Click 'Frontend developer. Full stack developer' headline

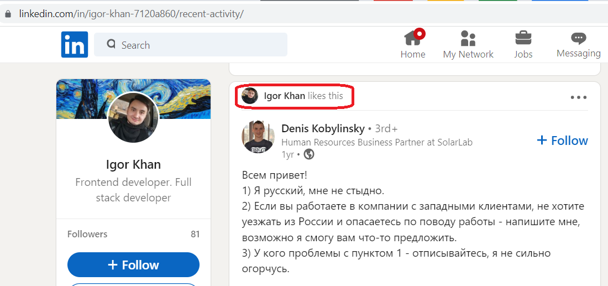(133, 190)
